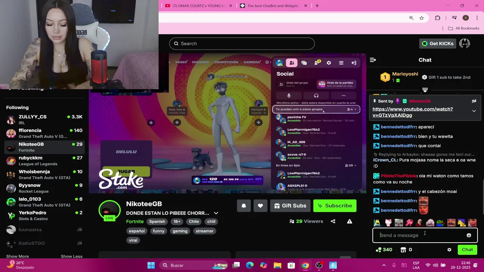Open YerkoPedro channel in Following list
Screen dimensions: 484x272
[45, 216]
